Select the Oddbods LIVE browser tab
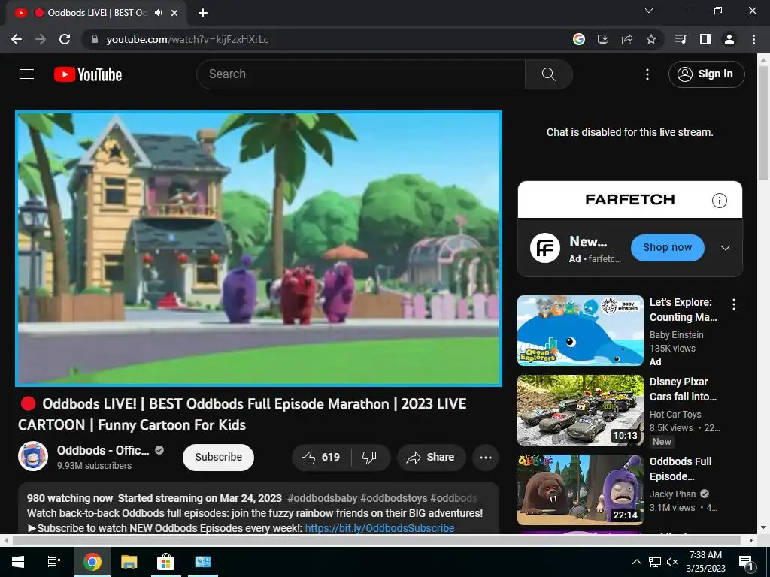Image resolution: width=770 pixels, height=577 pixels. coord(97,13)
